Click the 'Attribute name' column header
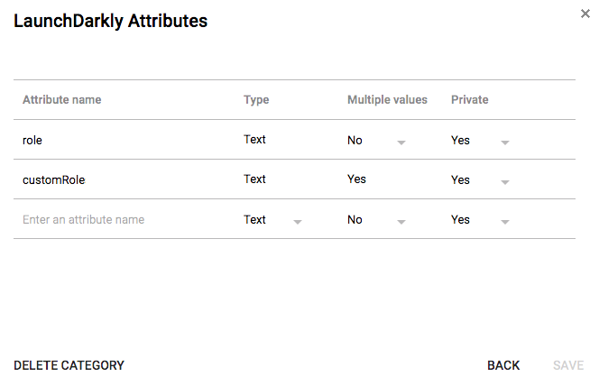This screenshot has width=599, height=386. [61, 100]
